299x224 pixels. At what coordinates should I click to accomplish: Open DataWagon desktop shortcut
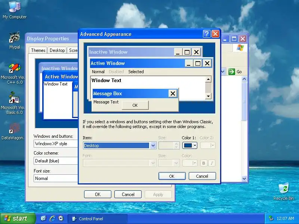coord(13,131)
